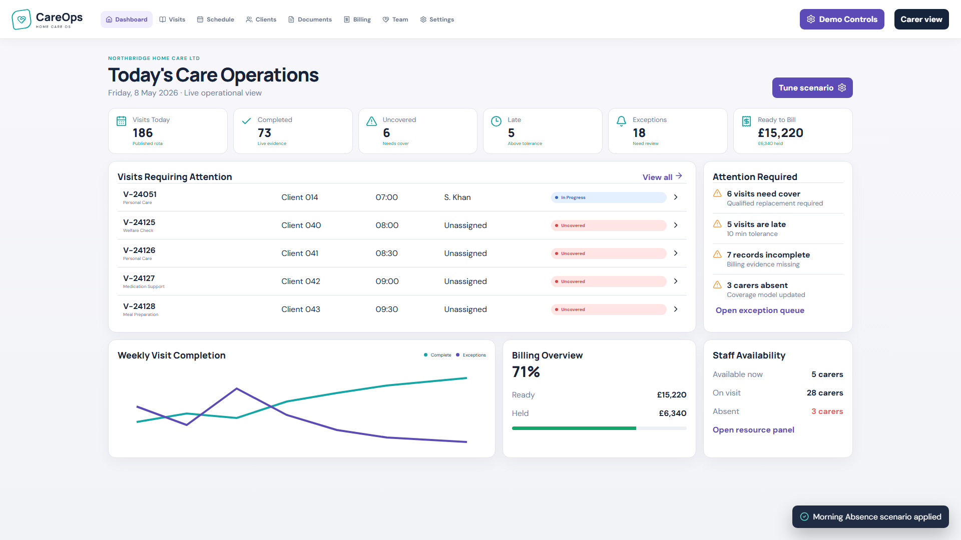Open the Schedule nav tab
The height and width of the screenshot is (540, 961).
point(216,19)
